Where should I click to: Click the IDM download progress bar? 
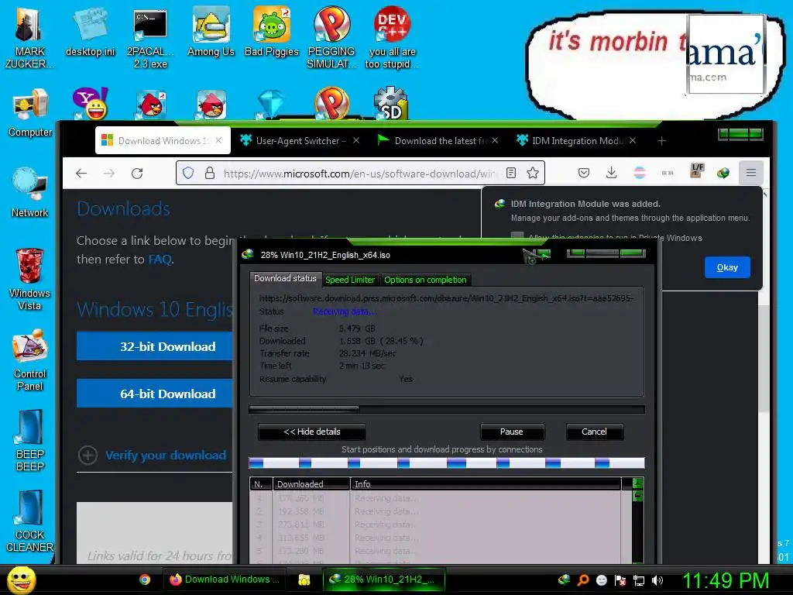pos(447,409)
